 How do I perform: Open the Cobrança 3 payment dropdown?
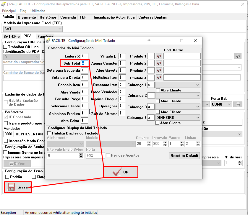click(178, 107)
